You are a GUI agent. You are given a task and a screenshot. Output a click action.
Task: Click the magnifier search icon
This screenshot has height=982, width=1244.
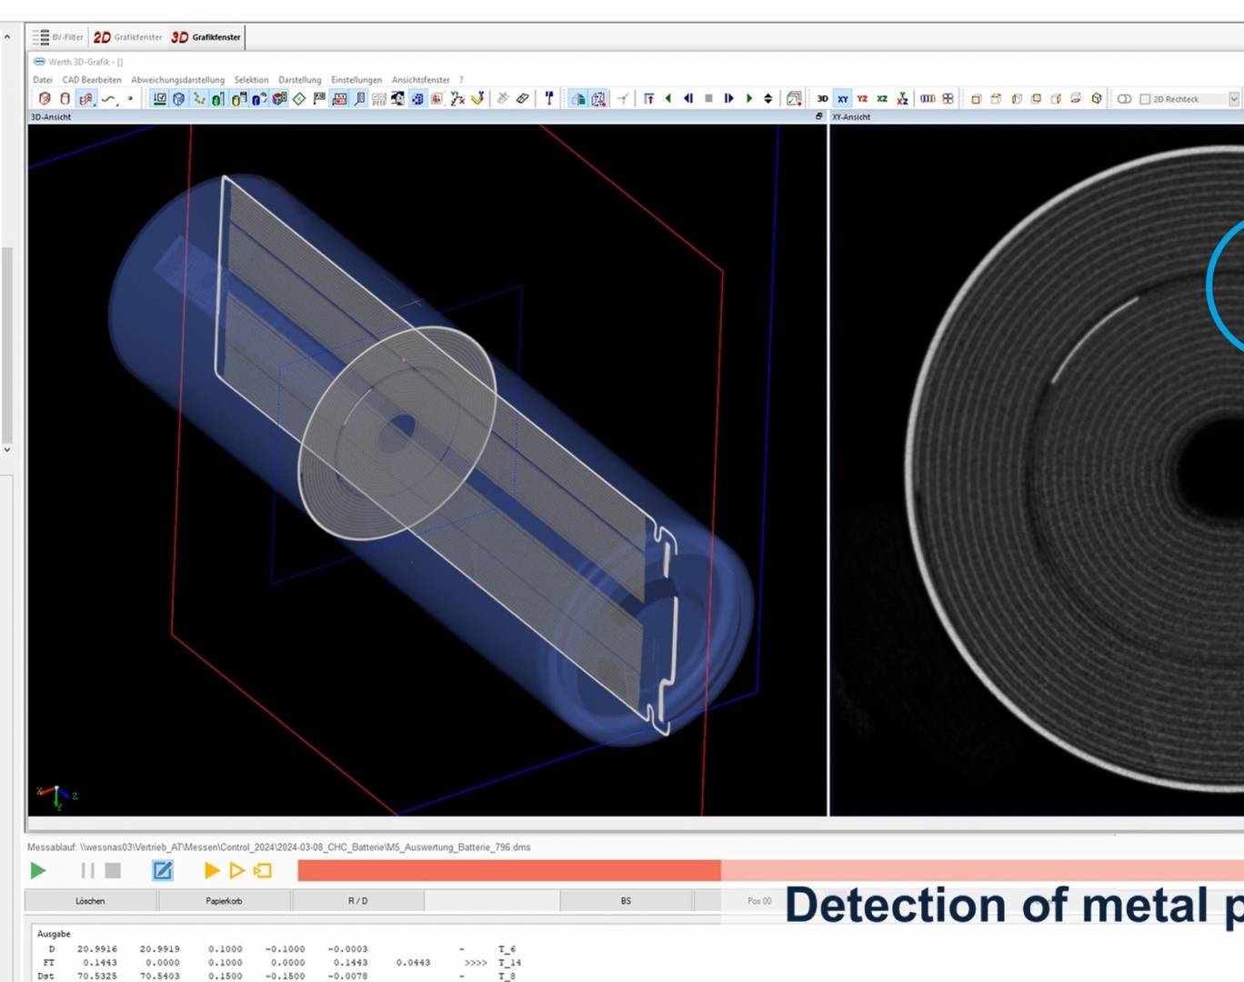[x=359, y=98]
